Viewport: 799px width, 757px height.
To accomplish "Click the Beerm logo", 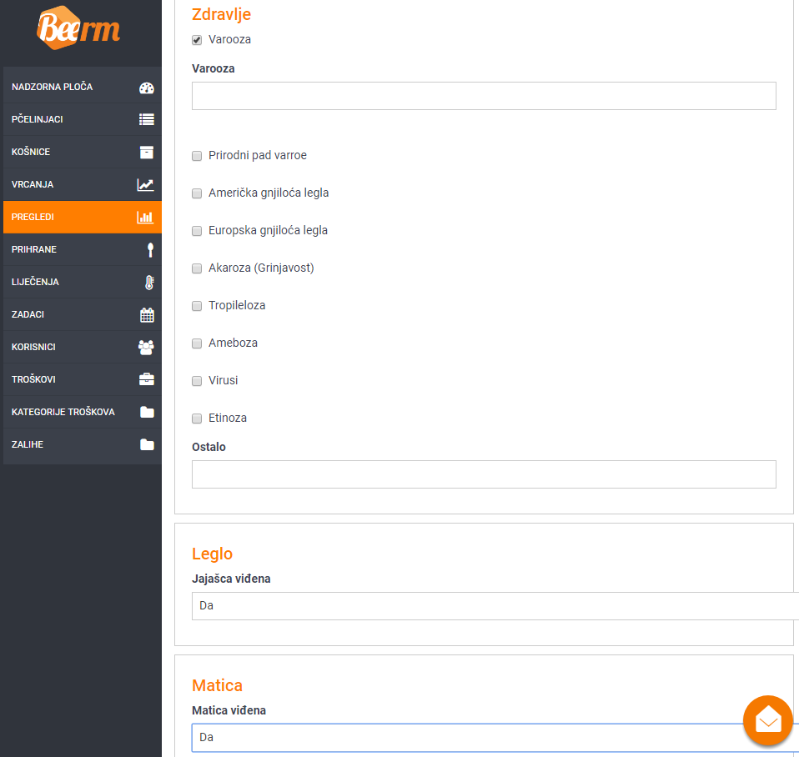I will pyautogui.click(x=78, y=28).
